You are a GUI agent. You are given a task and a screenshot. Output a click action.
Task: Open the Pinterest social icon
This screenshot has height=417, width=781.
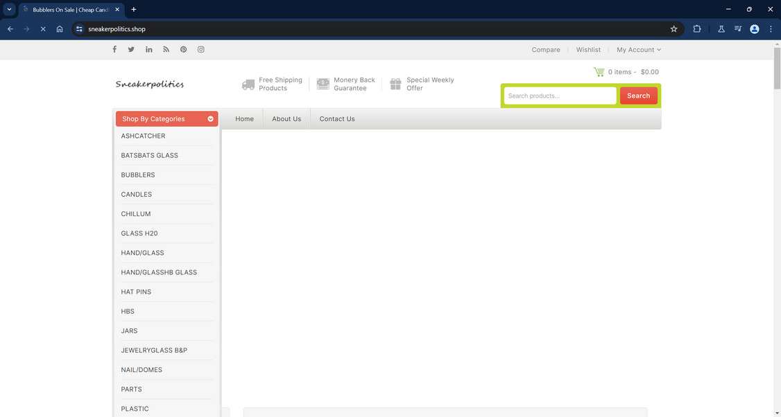pyautogui.click(x=183, y=49)
